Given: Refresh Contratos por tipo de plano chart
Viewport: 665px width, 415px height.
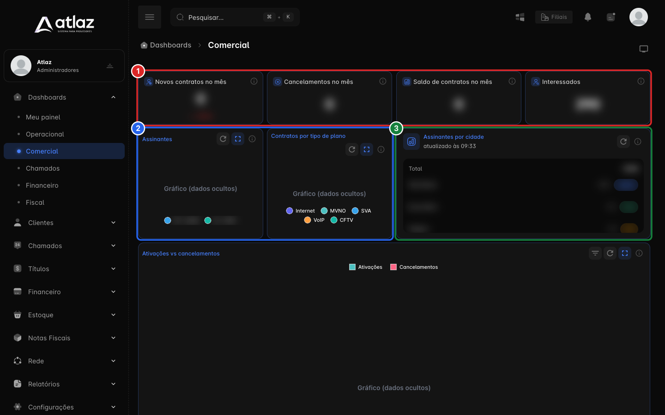Looking at the screenshot, I should [352, 149].
